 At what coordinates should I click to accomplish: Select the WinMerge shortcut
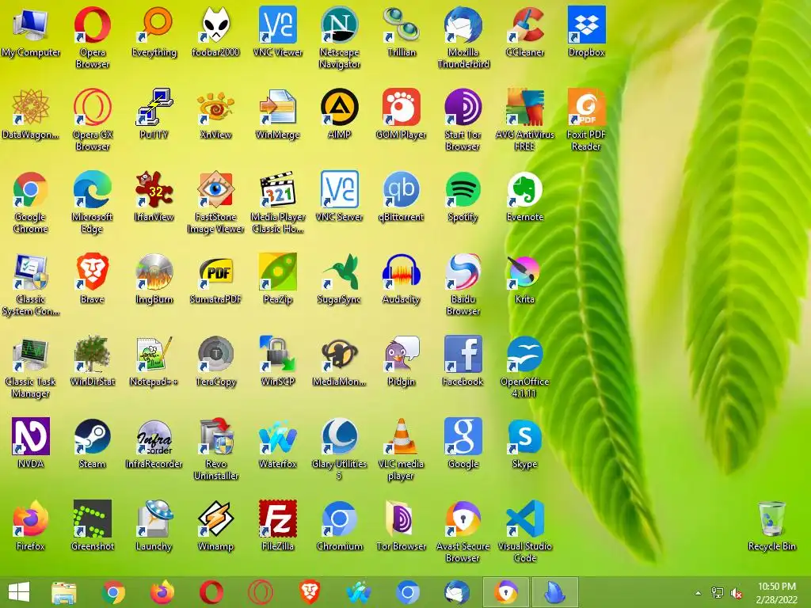tap(278, 114)
